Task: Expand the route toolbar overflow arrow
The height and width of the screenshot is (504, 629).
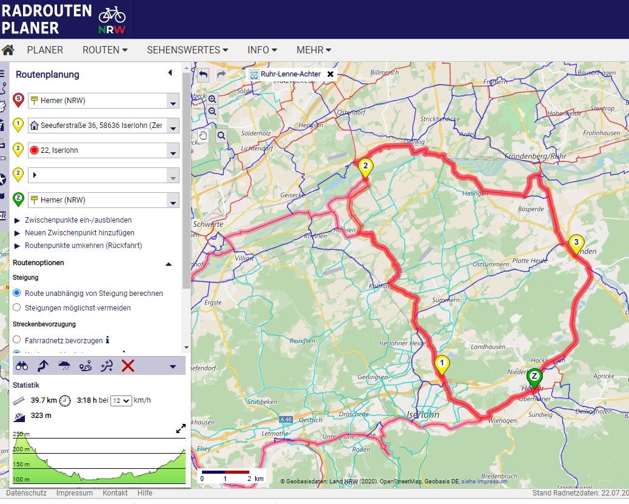Action: coord(173,366)
